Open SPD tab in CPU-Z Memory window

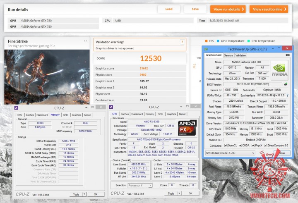65,115
